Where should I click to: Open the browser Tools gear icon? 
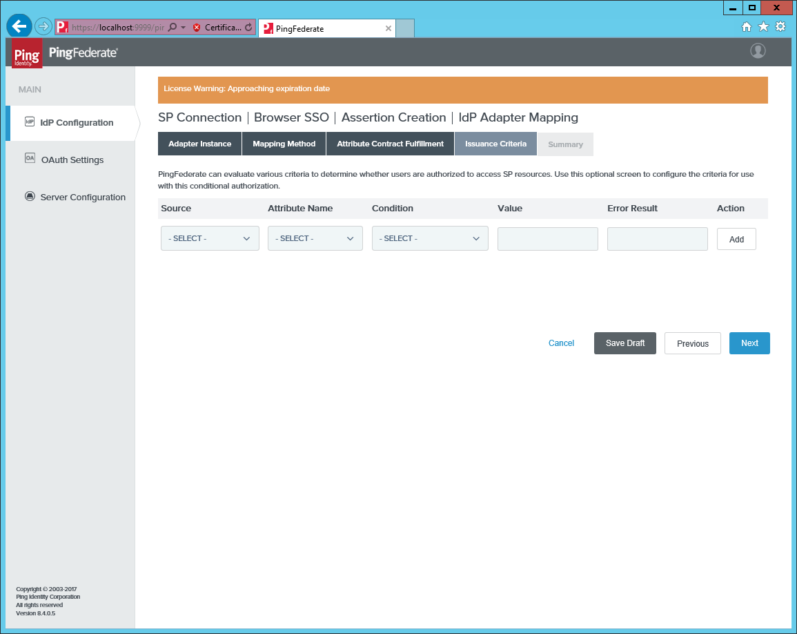[780, 27]
